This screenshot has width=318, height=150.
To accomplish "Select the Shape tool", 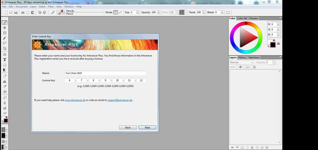I will pyautogui.click(x=4, y=65).
